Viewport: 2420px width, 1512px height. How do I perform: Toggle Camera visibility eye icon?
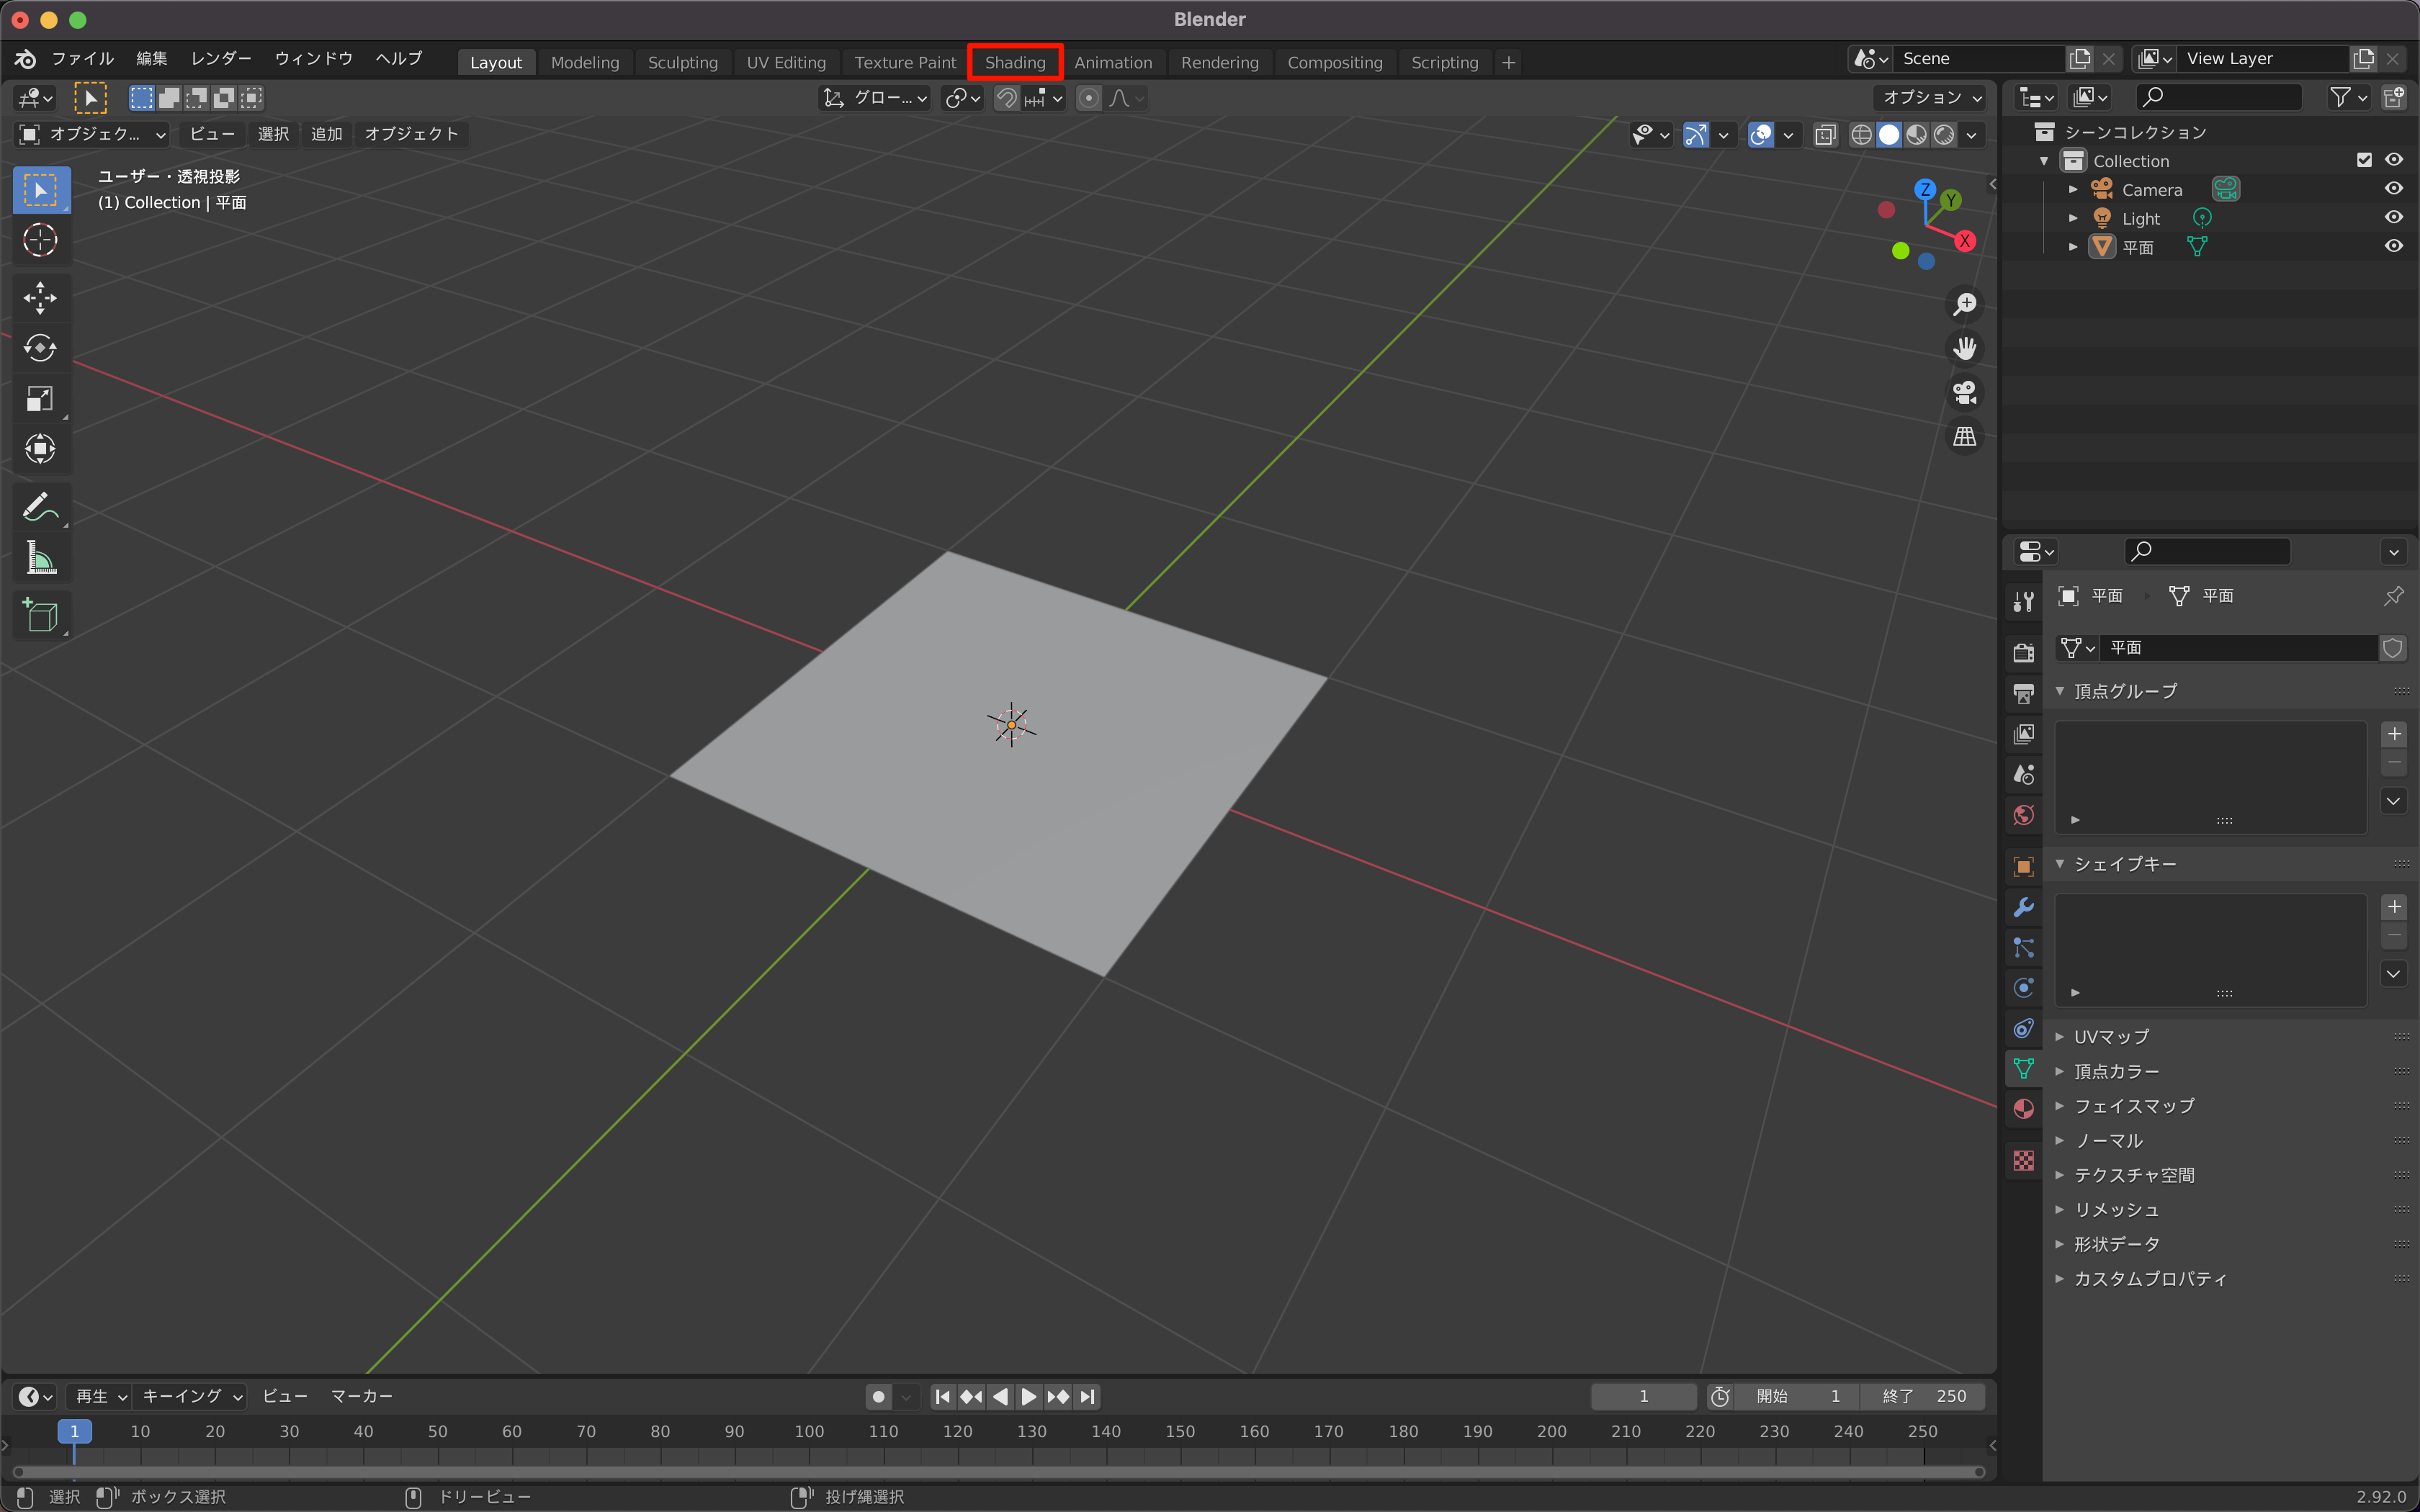tap(2393, 189)
